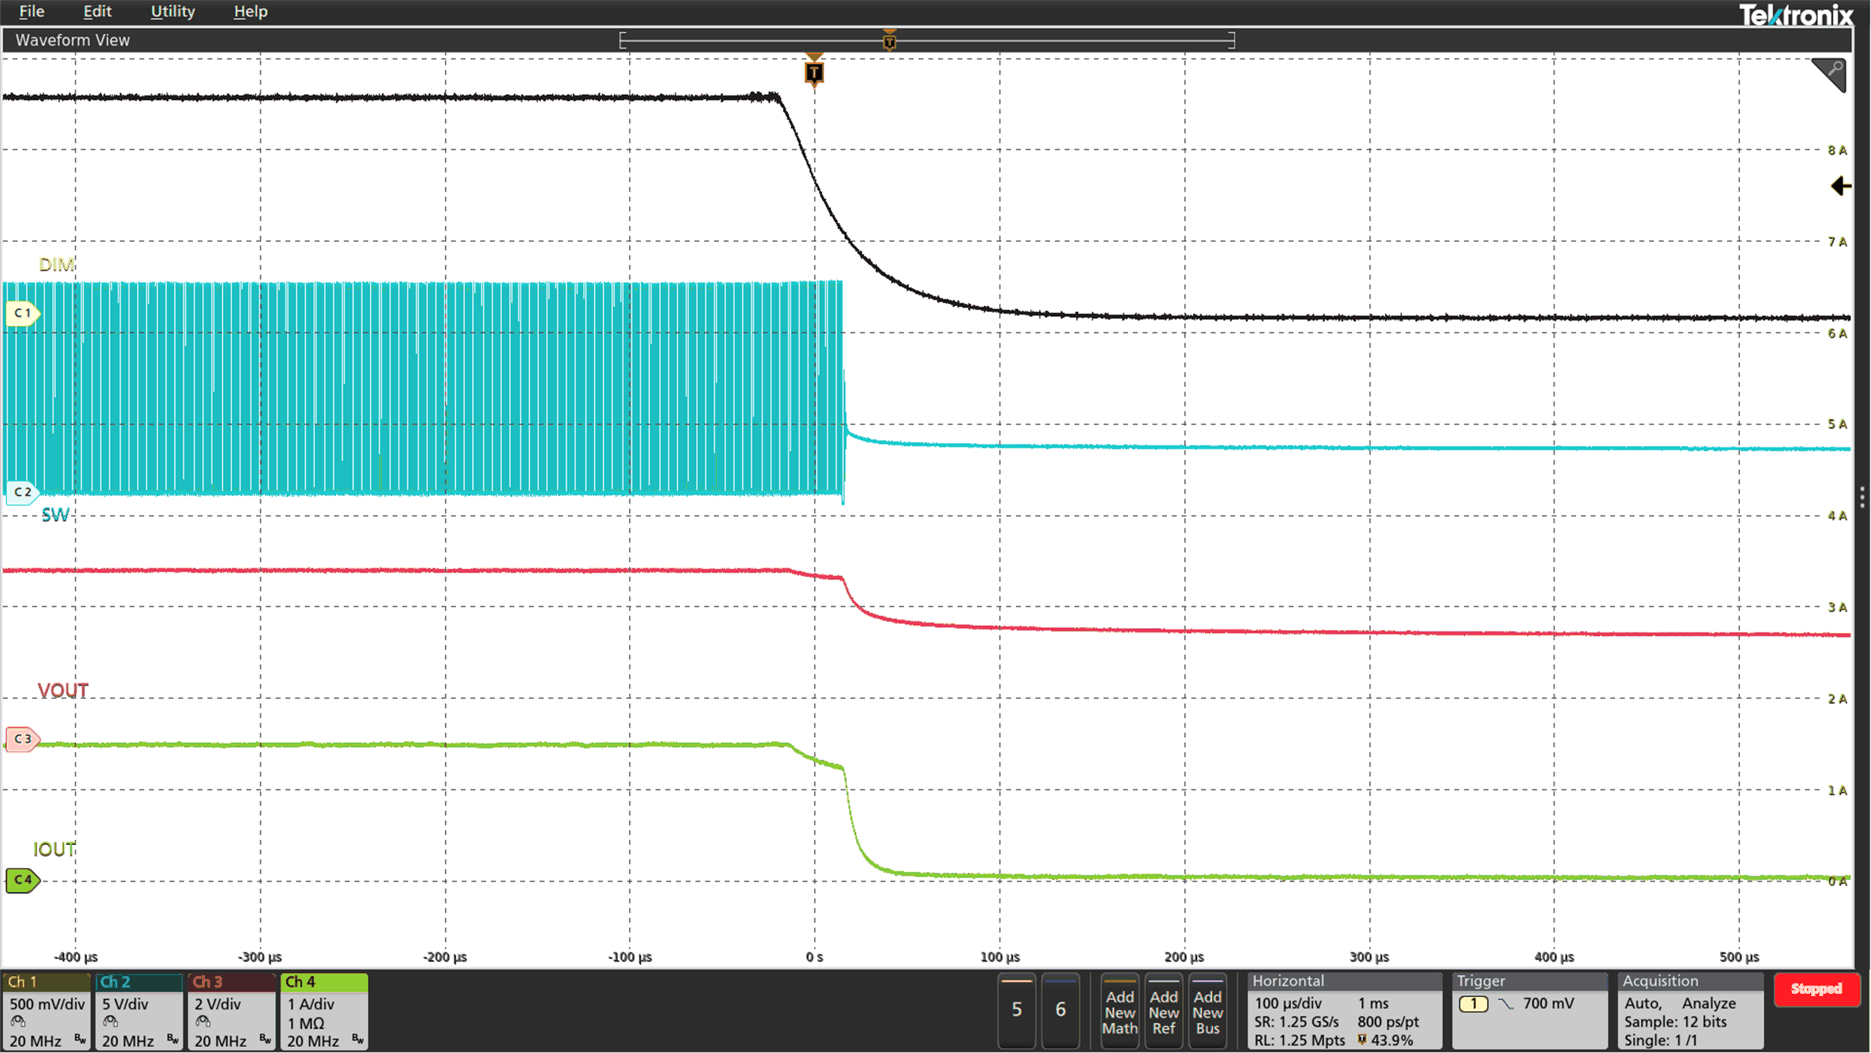Click the trigger position icon next to 43.9%
Screen dimensions: 1871x1053
1363,1039
